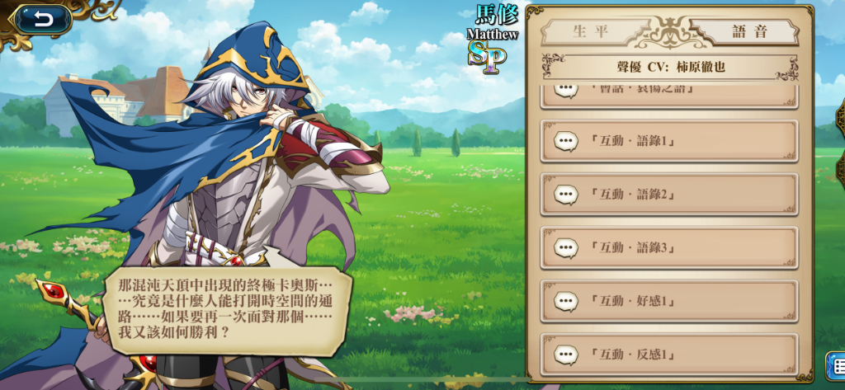845x390 pixels.
Task: Click speech bubble icon beside 互動・語錄1
Action: pos(566,142)
